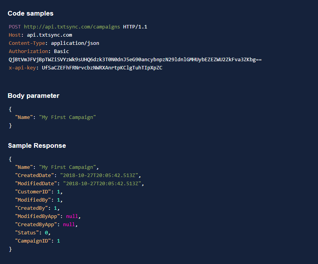The height and width of the screenshot is (264, 318).
Task: Click the Authorization header name
Action: (x=27, y=51)
